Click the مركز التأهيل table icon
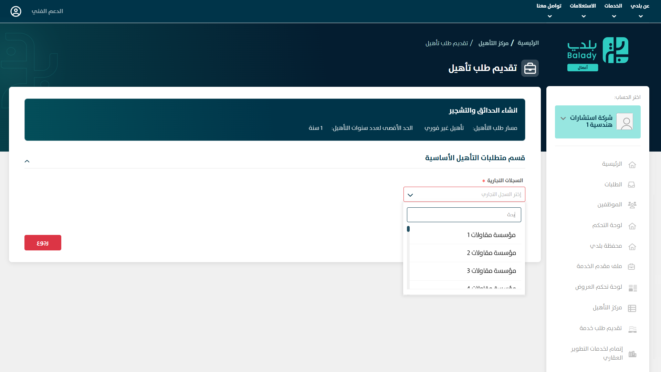Image resolution: width=661 pixels, height=372 pixels. coord(632,308)
